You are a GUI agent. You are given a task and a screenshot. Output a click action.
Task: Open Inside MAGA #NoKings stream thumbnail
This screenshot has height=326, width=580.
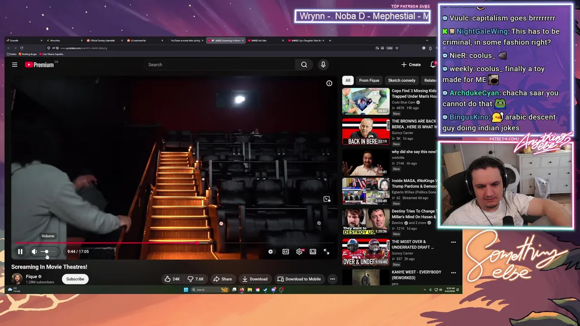(366, 192)
